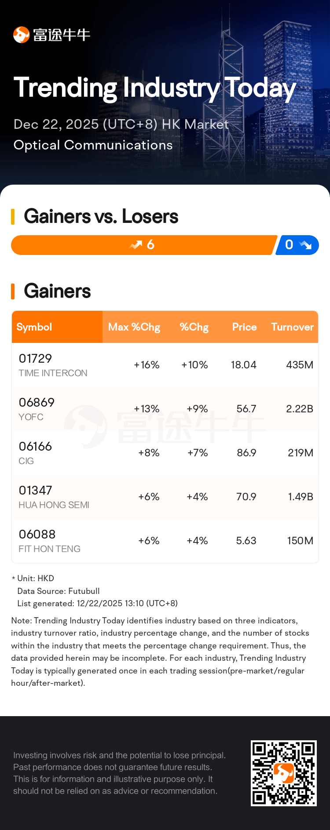Open stock 01729 TIME INTERCON row

point(165,365)
